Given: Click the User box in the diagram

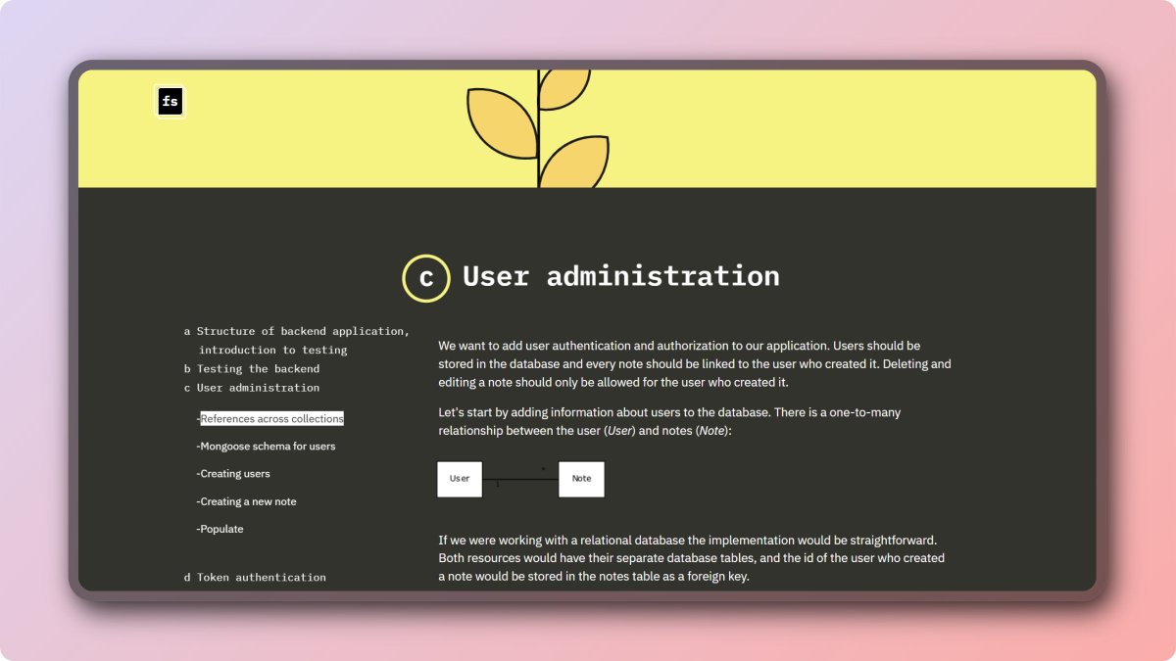Looking at the screenshot, I should click(x=460, y=479).
